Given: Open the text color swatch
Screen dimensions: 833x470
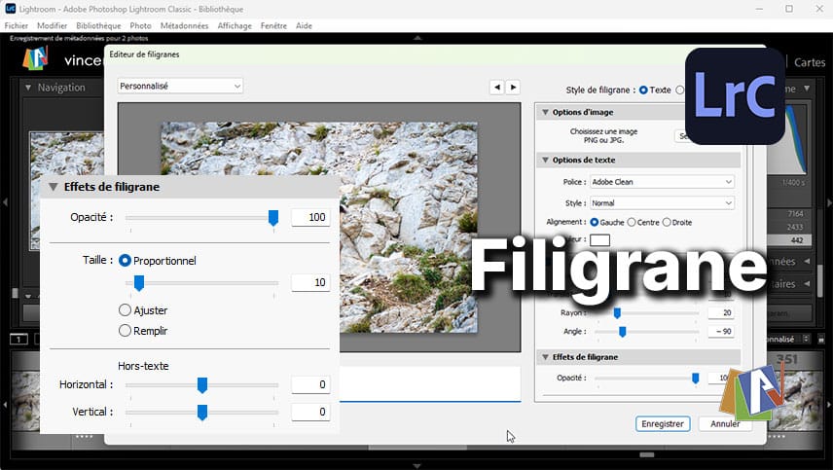Looking at the screenshot, I should (599, 239).
